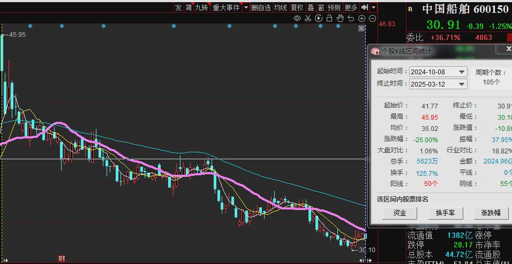
Task: Toggle the 九转 indicator
Action: (201, 7)
